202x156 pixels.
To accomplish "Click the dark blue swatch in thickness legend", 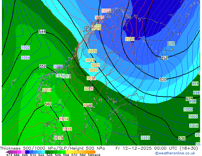I will [x=27, y=152].
